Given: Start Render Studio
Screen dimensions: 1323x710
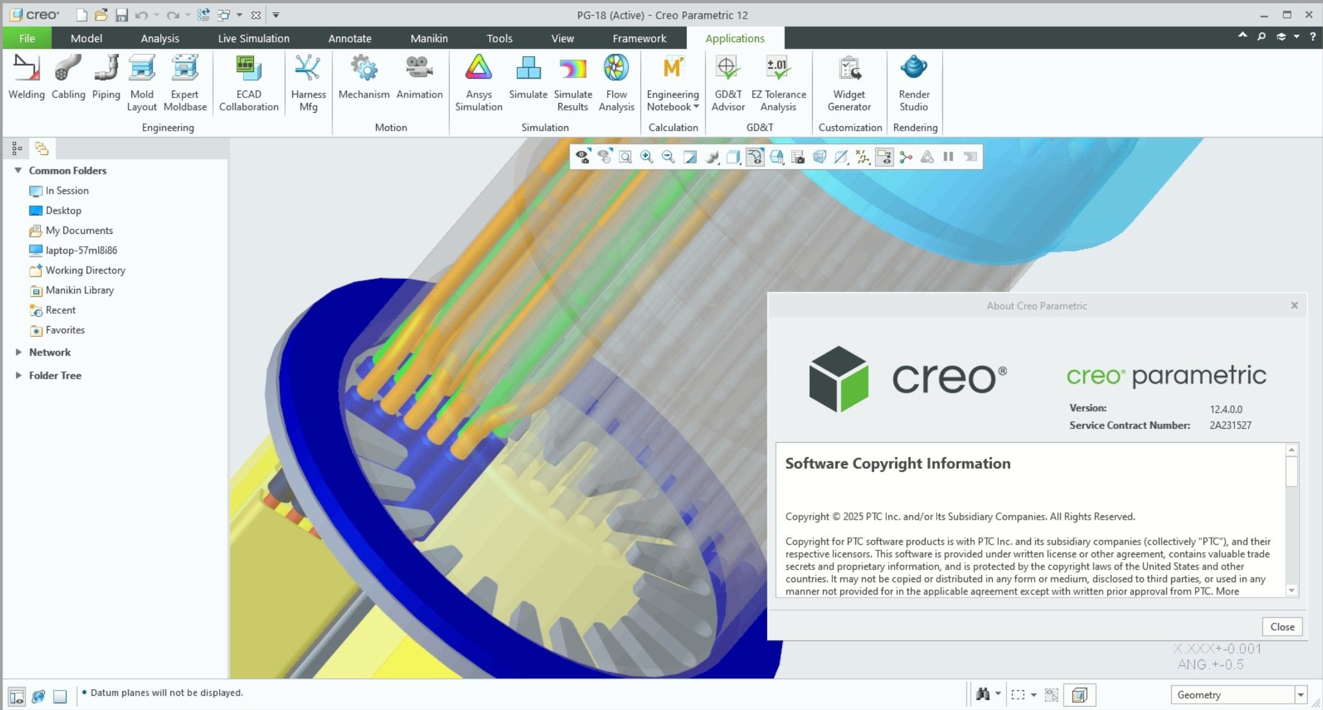Looking at the screenshot, I should (x=914, y=79).
